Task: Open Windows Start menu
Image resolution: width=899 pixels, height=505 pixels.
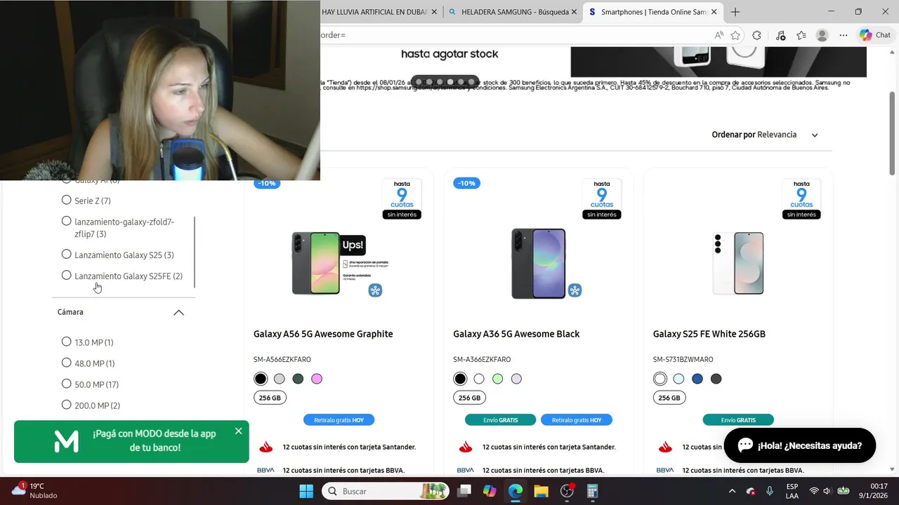Action: [x=306, y=491]
